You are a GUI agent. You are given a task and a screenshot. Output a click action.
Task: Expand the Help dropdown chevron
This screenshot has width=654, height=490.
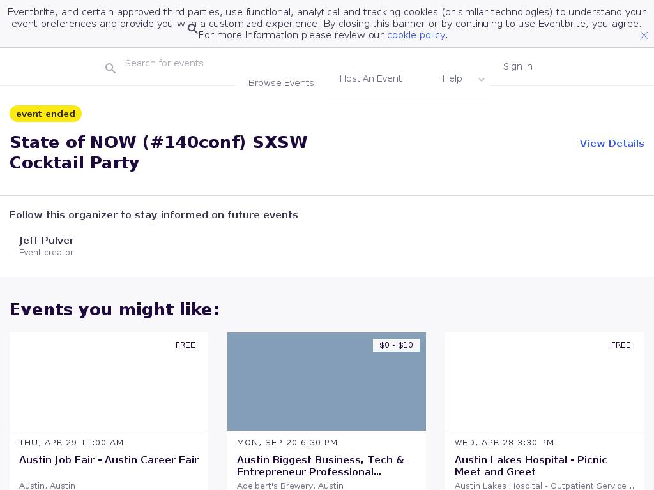482,80
